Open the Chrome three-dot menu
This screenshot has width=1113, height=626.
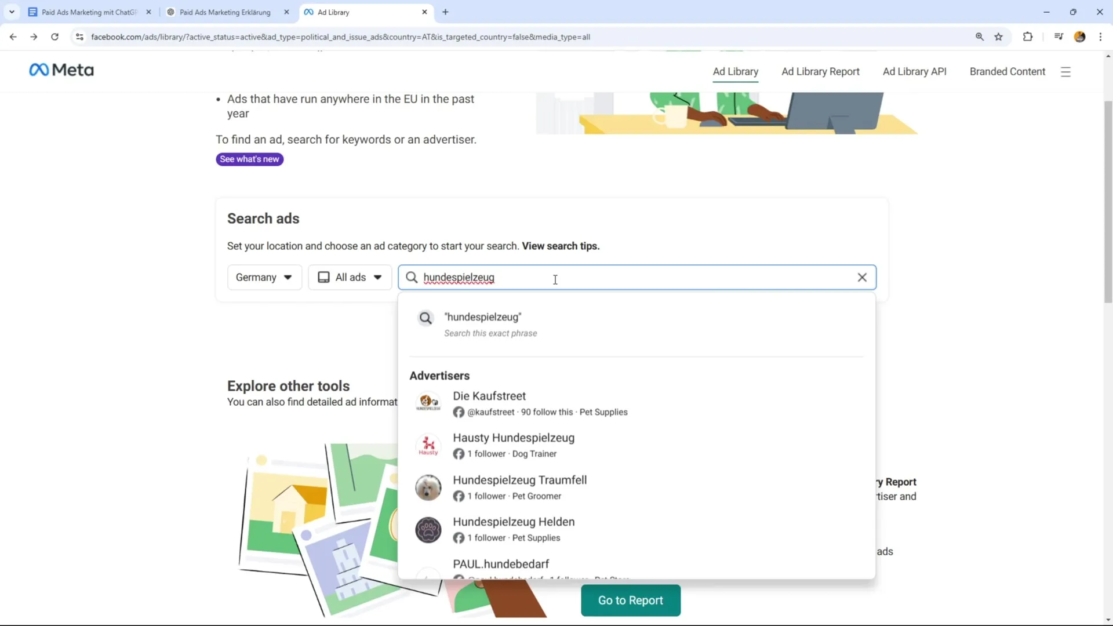tap(1100, 37)
